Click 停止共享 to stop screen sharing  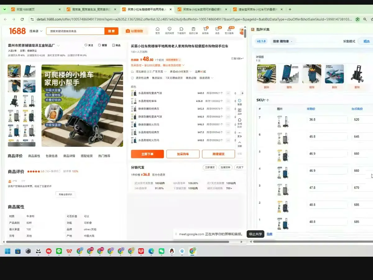click(256, 234)
